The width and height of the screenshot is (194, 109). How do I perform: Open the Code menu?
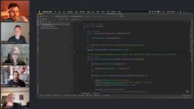[x=76, y=12]
